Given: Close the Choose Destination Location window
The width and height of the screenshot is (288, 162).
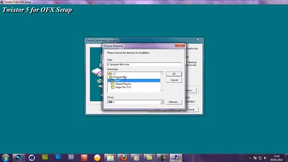Looking at the screenshot, I should (x=198, y=40).
